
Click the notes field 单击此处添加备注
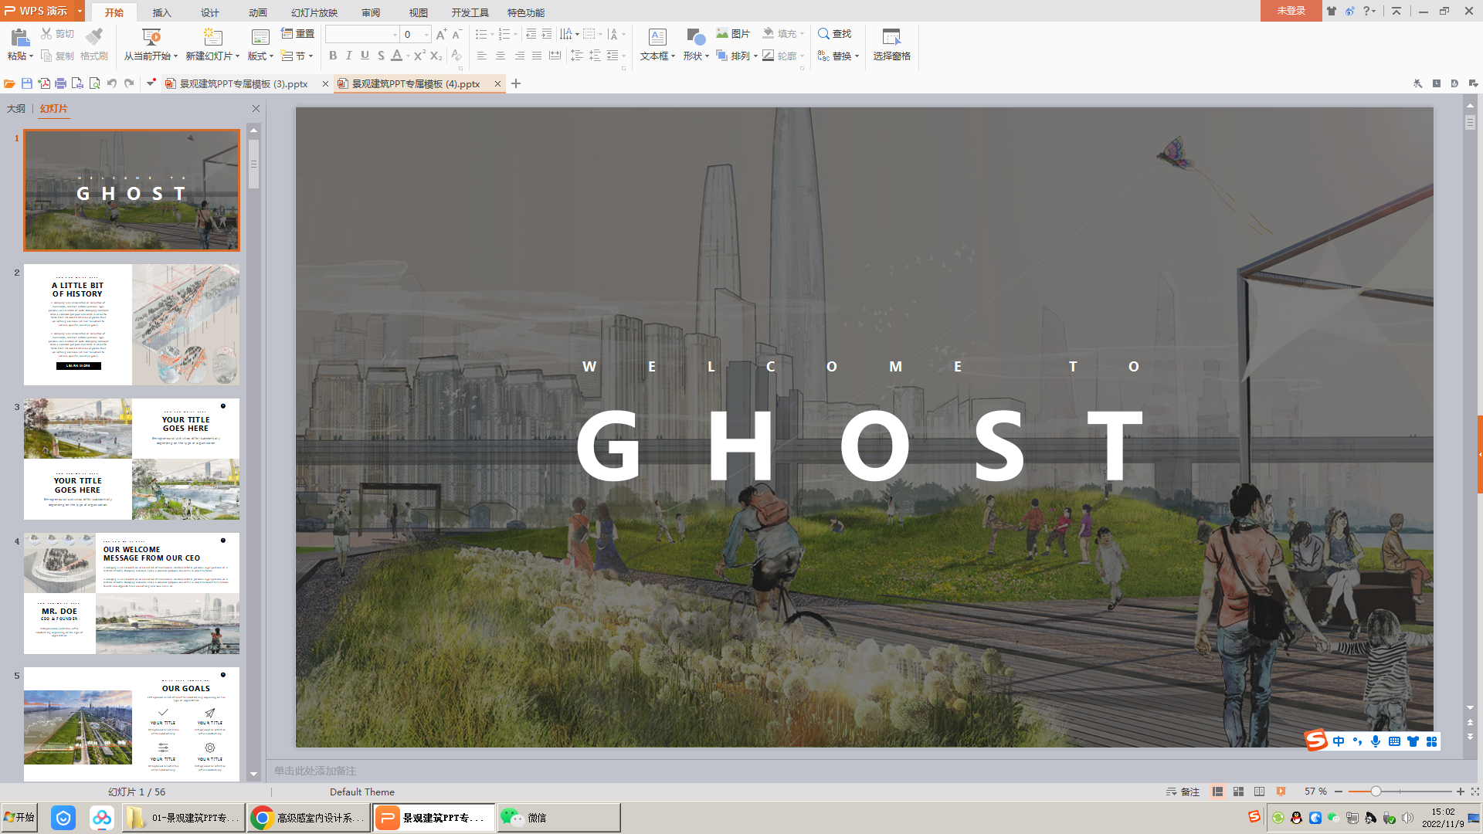315,771
